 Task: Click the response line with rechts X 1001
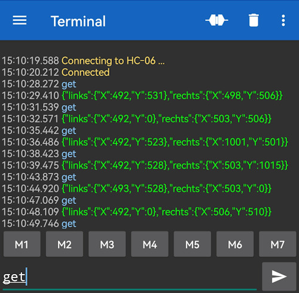pos(145,142)
